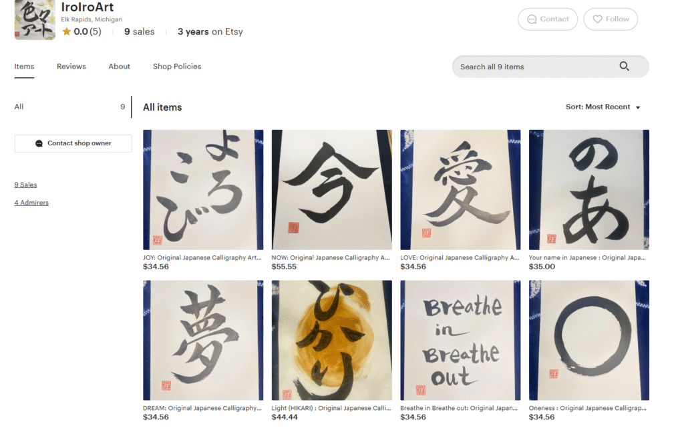684x428 pixels.
Task: Select the Shop Policies tab
Action: (176, 67)
